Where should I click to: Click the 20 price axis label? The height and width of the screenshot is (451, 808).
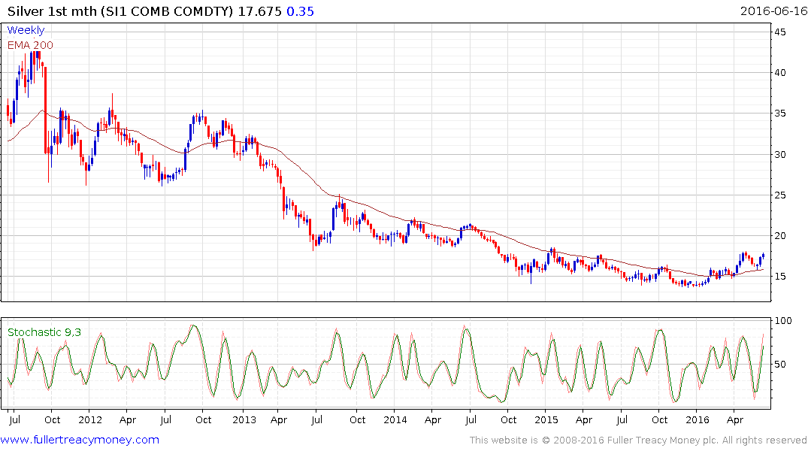[780, 235]
